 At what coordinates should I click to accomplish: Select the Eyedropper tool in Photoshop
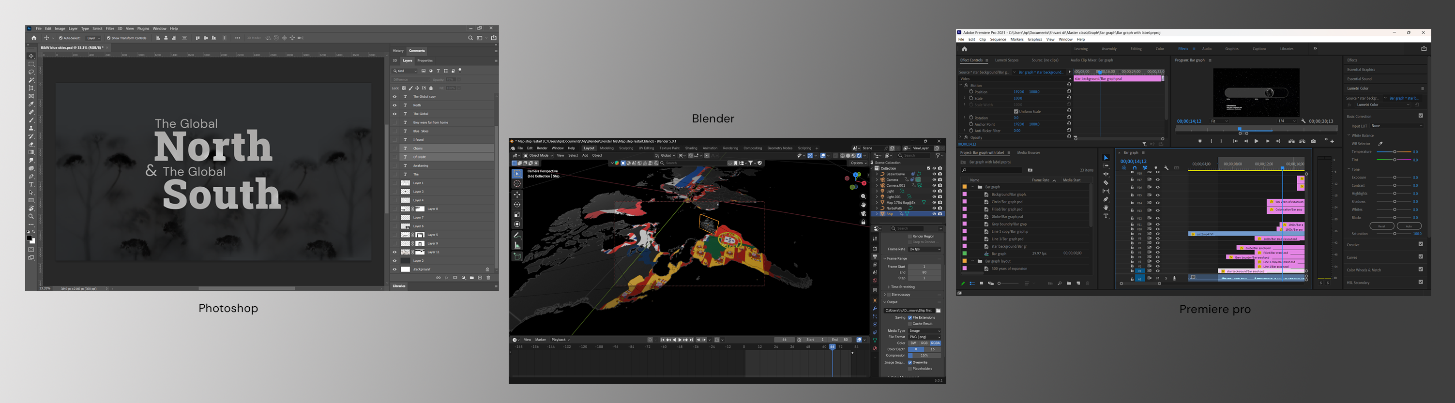pos(31,104)
